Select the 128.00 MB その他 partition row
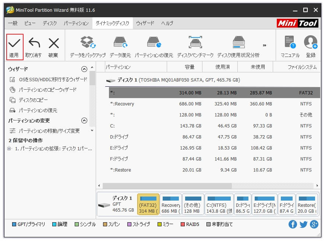Screen dimensions: 325x241 [215, 115]
